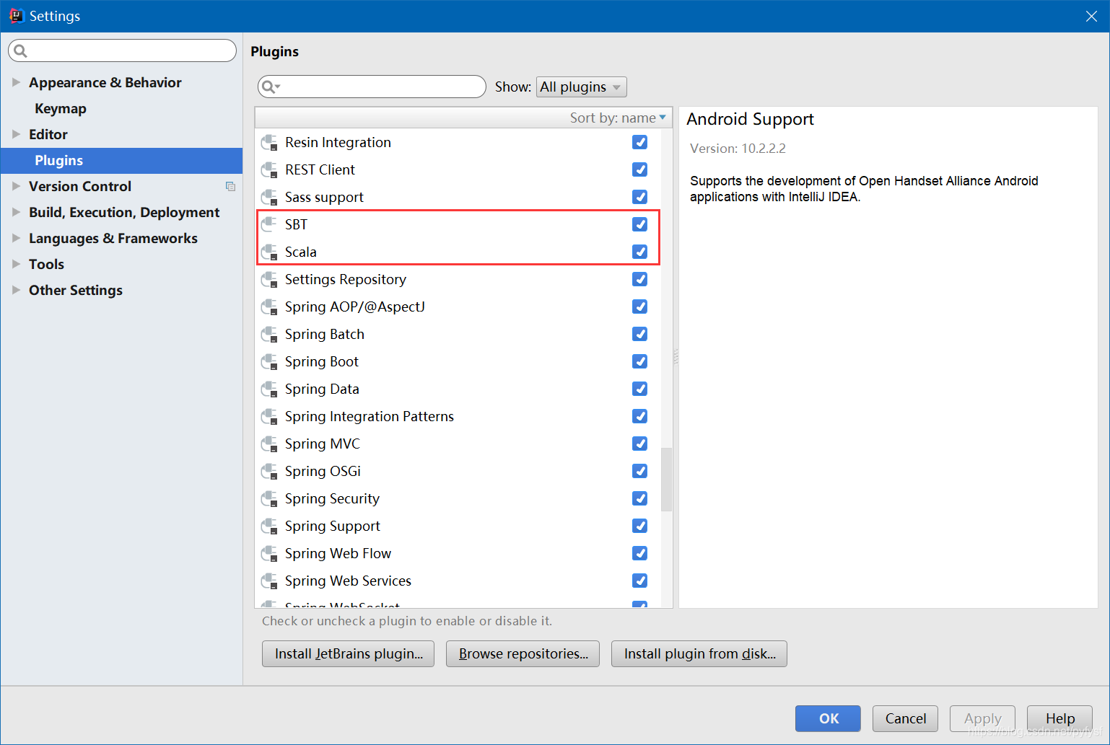Click the Scala plugin icon
1110x745 pixels.
pyautogui.click(x=269, y=252)
